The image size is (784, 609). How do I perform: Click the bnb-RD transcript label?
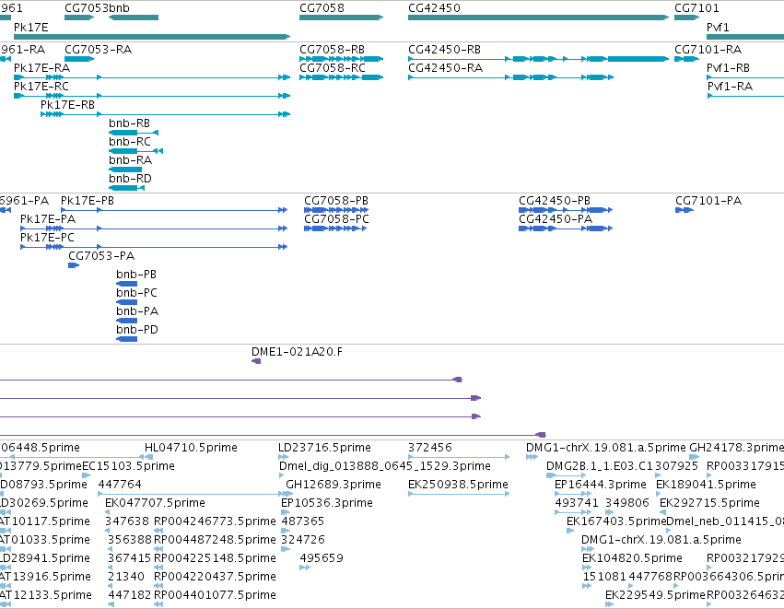click(x=130, y=179)
